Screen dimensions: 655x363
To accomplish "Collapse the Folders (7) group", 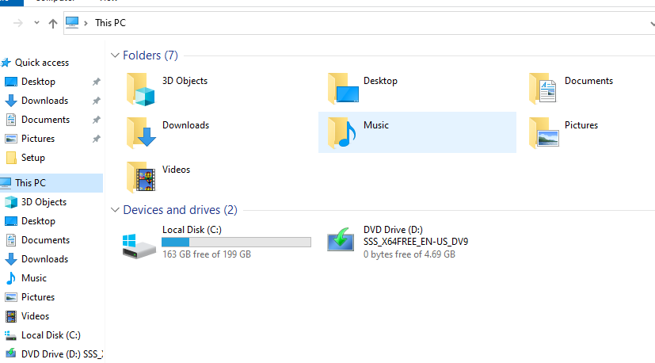I will (x=116, y=55).
